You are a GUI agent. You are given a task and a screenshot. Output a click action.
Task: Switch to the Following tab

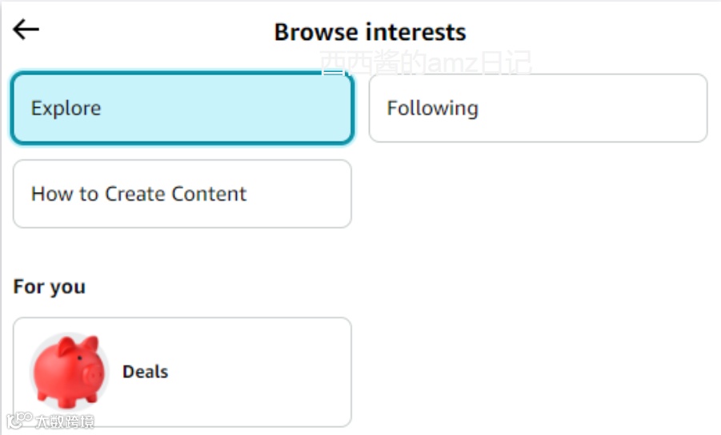(538, 109)
